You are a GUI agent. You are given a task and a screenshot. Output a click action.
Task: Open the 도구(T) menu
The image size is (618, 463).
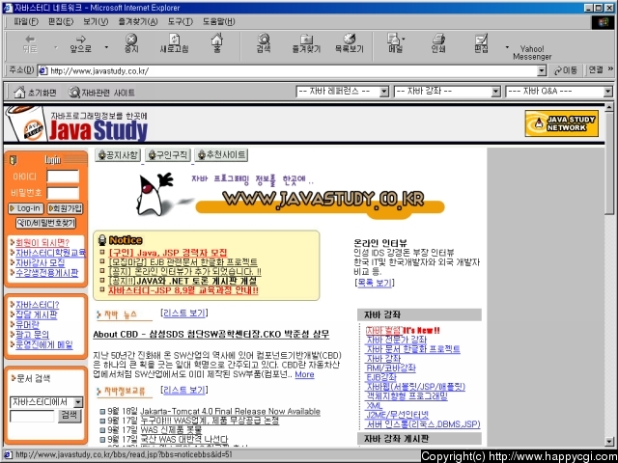click(x=181, y=21)
